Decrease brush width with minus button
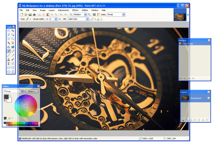This screenshot has height=143, width=213. click(x=47, y=19)
